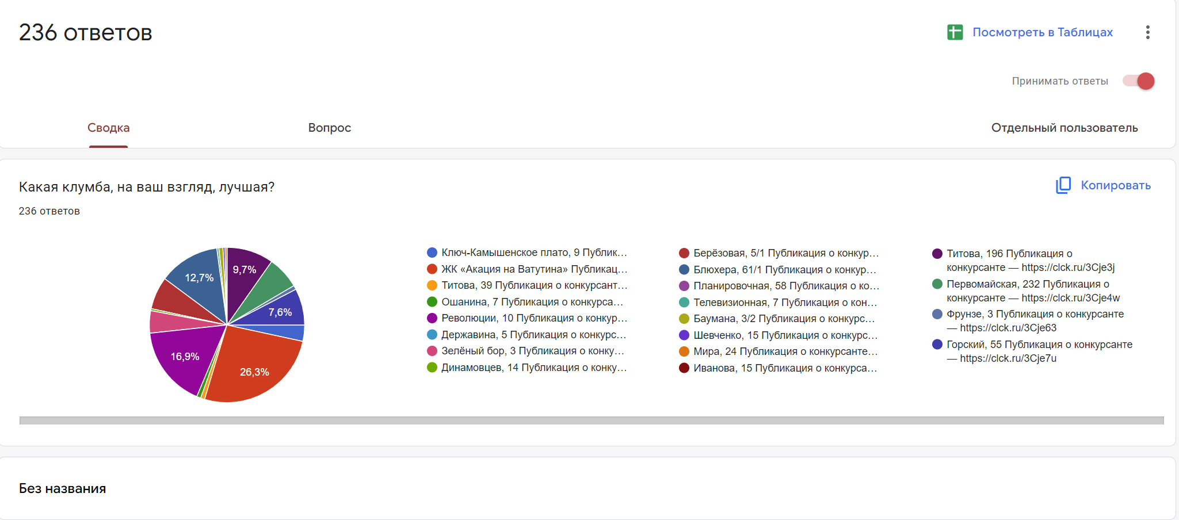Click the Ключ-Камышенское плато legend color dot
The width and height of the screenshot is (1179, 520).
[432, 253]
